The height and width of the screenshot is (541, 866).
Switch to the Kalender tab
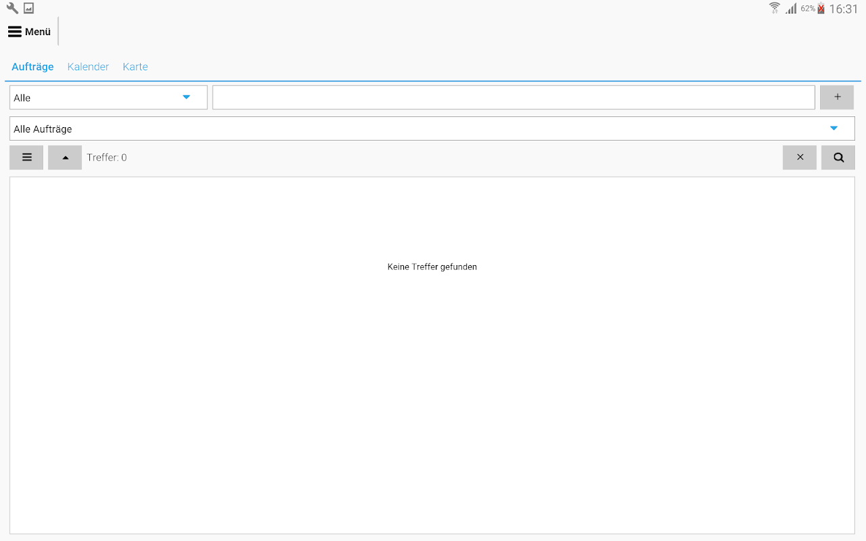(x=88, y=67)
